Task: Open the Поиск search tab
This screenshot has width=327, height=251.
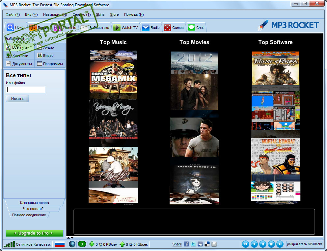Action: pos(16,27)
